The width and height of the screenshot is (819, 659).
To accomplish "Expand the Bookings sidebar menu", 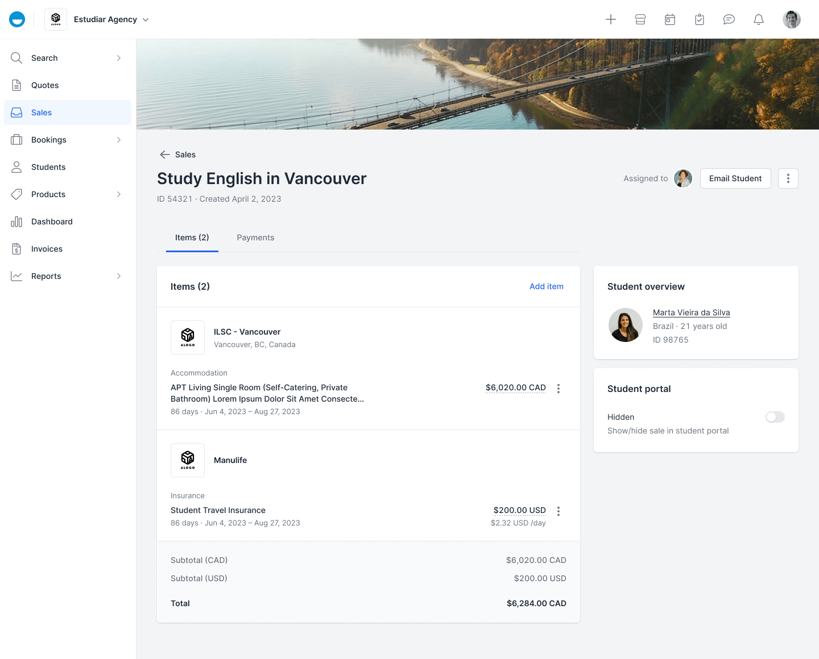I will pyautogui.click(x=119, y=140).
